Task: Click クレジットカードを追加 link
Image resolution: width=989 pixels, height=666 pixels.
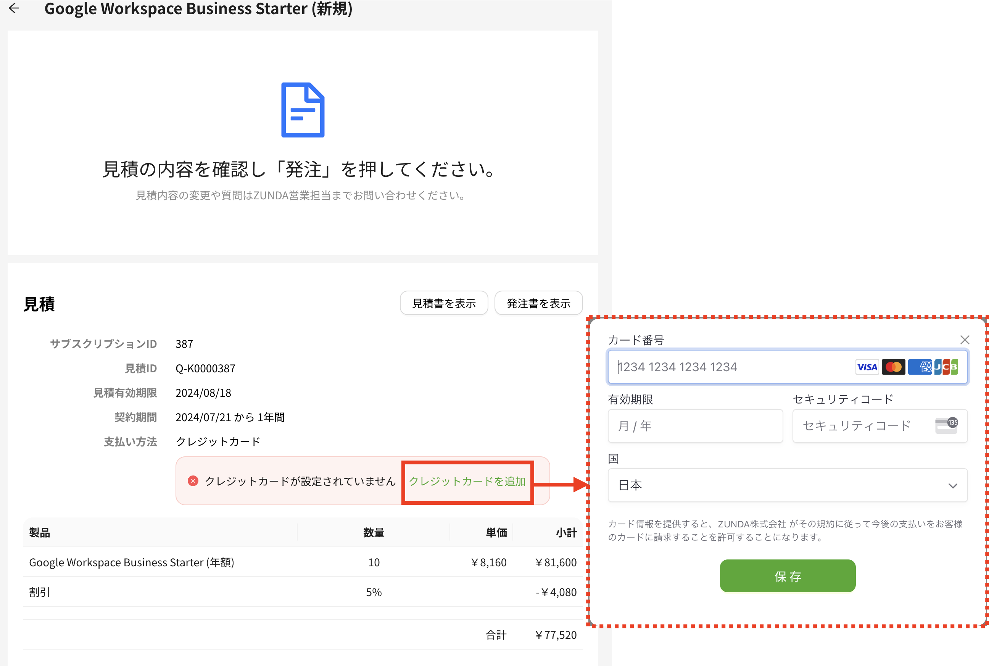Action: pos(467,481)
